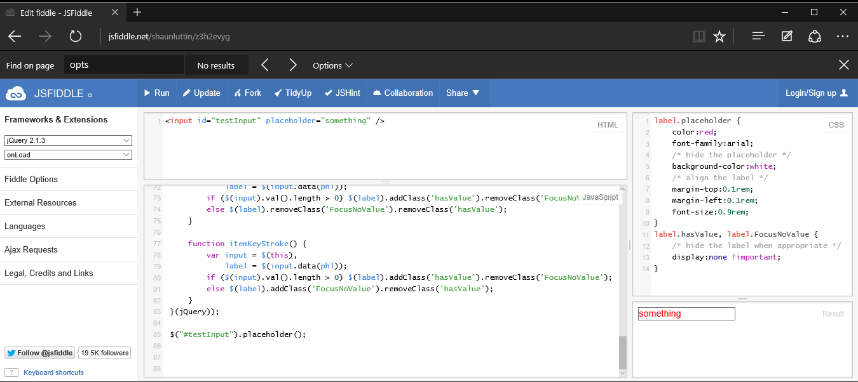Go to previous find result
Viewport: 858px width, 382px height.
[265, 65]
